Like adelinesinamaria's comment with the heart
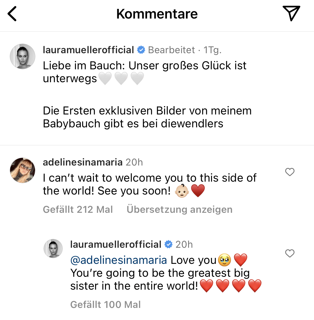The image size is (314, 320). [290, 172]
